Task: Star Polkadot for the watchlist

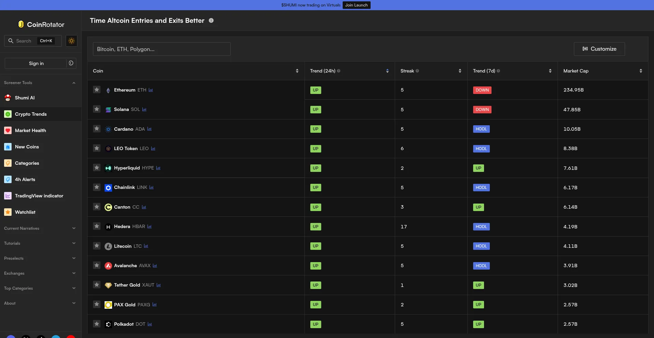Action: click(x=97, y=324)
